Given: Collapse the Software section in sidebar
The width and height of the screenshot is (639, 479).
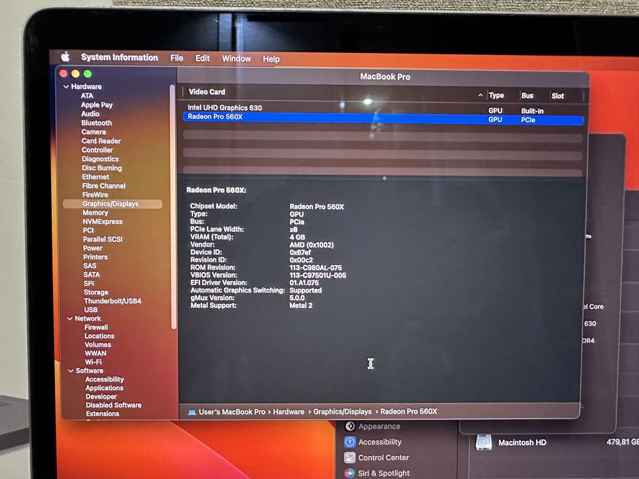Looking at the screenshot, I should pos(71,370).
